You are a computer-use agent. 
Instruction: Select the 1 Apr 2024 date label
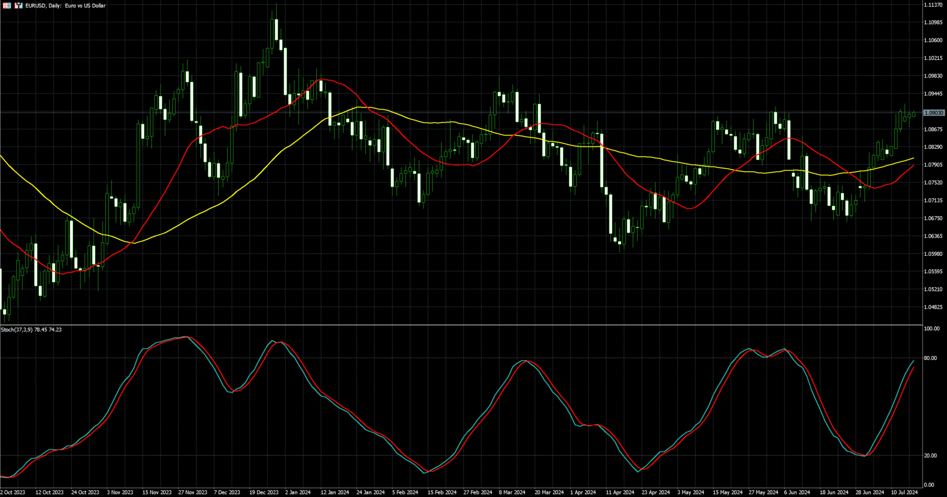tap(583, 493)
